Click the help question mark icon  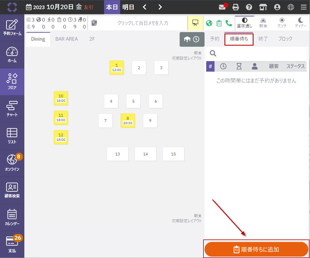(x=249, y=7)
